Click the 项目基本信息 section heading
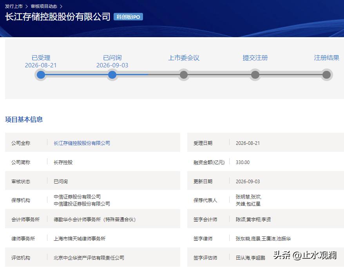Screen dimensions: 344x267 point(24,119)
